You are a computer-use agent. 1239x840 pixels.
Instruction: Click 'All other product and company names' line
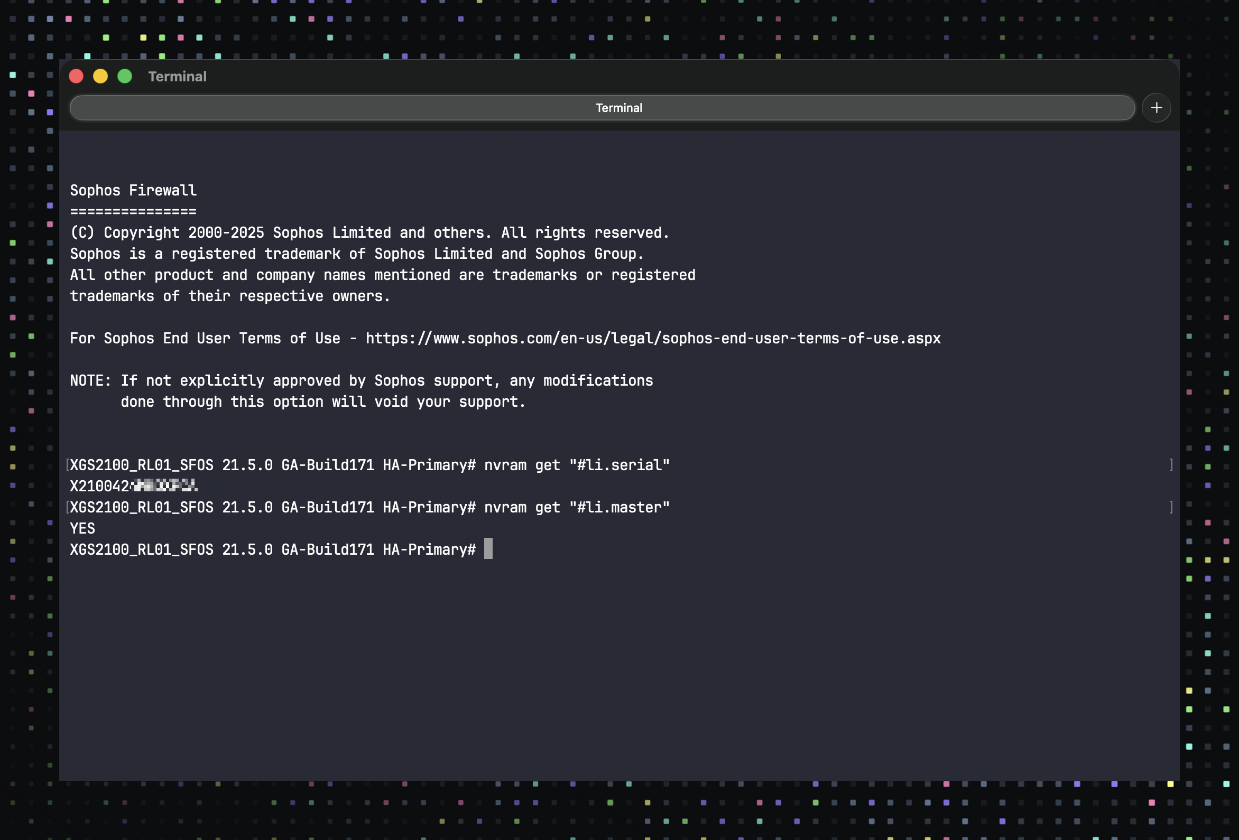(x=383, y=275)
